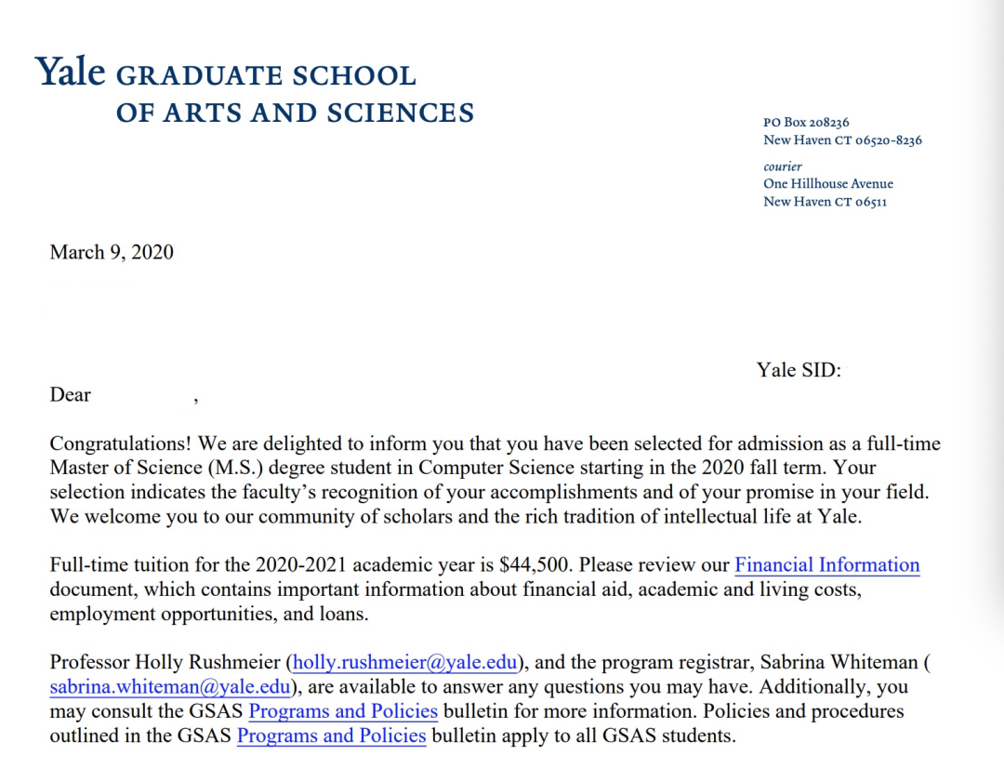Click the sabrina.whiteman@yale.edu email link

pyautogui.click(x=172, y=687)
